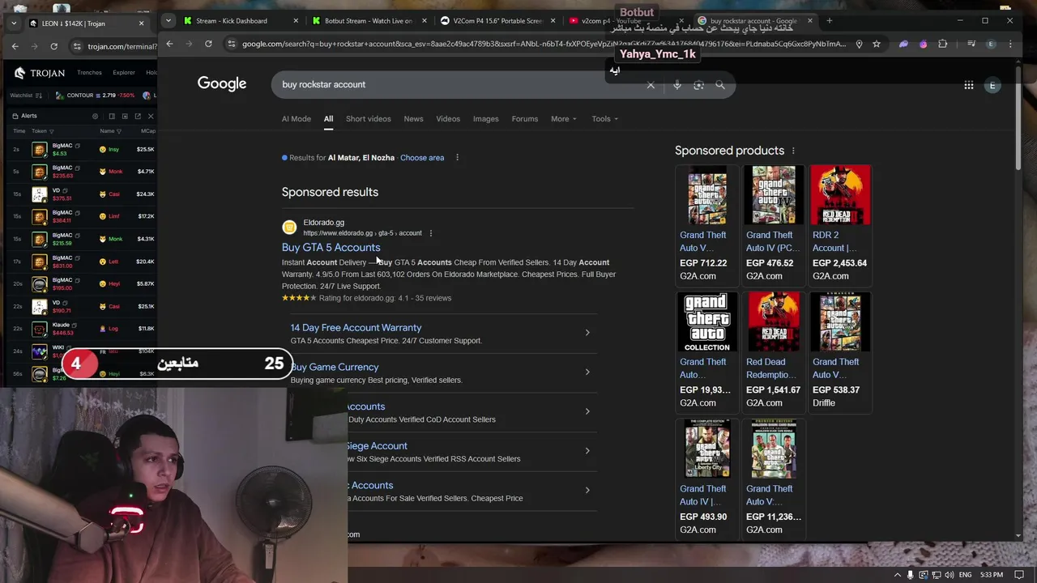1037x583 pixels.
Task: Close the v2com p4 YouTube tab
Action: (x=681, y=21)
